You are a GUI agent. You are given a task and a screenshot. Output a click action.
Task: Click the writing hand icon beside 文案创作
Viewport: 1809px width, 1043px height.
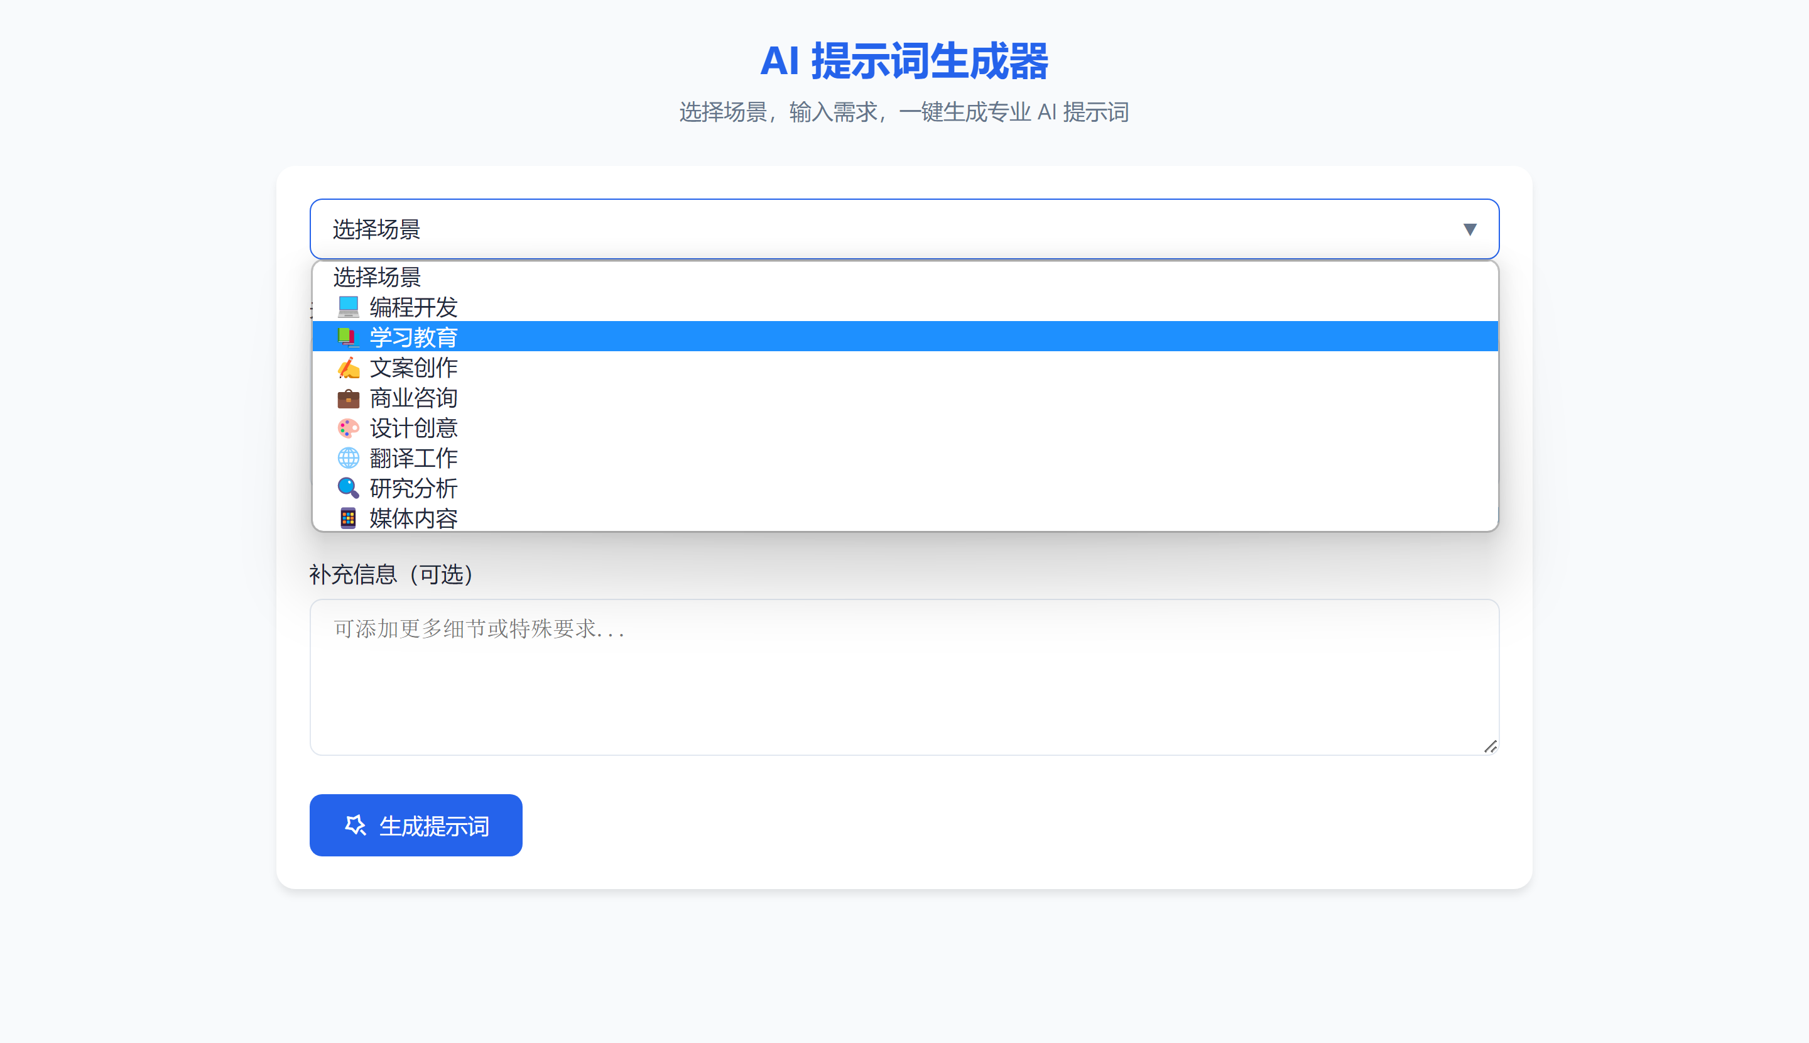pos(348,367)
